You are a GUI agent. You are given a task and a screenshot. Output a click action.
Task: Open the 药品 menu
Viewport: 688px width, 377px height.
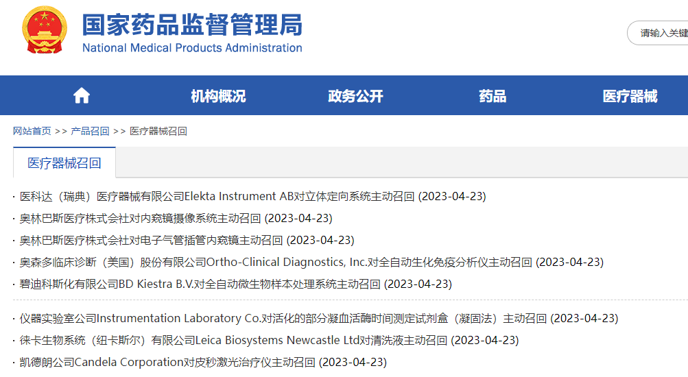click(x=493, y=96)
